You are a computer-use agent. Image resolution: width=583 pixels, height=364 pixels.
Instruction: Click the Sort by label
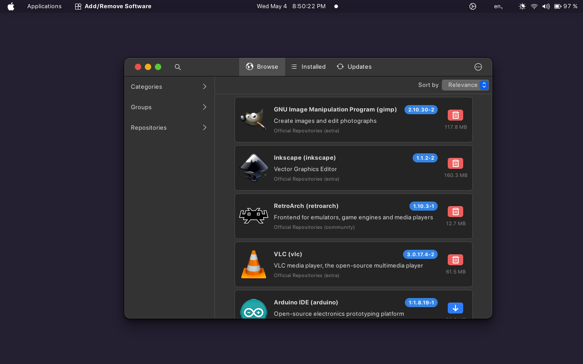[x=428, y=85]
